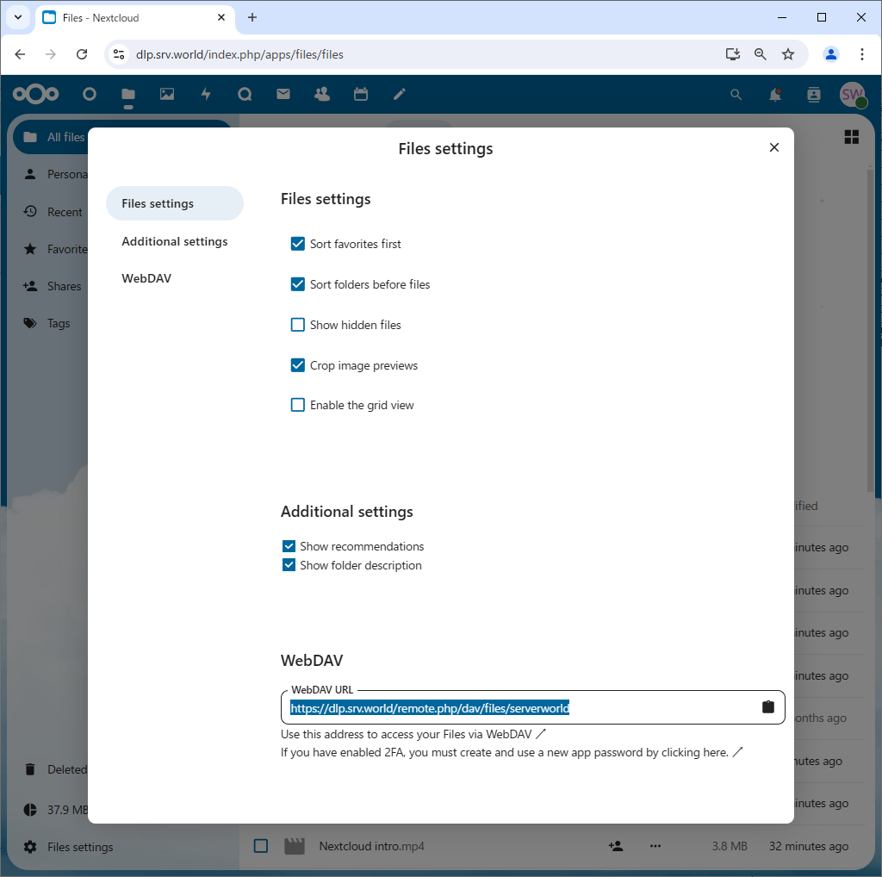882x877 pixels.
Task: Open Tags in the sidebar
Action: click(x=47, y=323)
